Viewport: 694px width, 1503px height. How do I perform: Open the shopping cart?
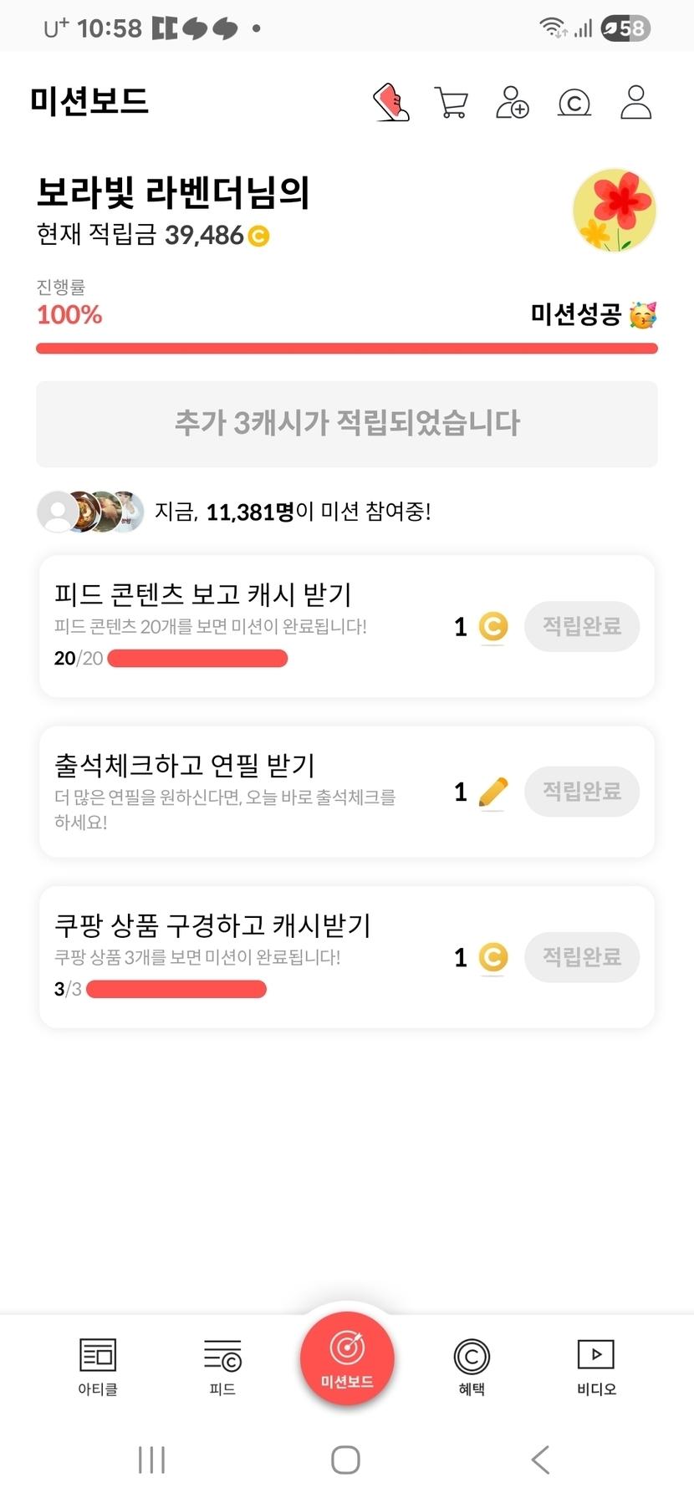coord(452,103)
